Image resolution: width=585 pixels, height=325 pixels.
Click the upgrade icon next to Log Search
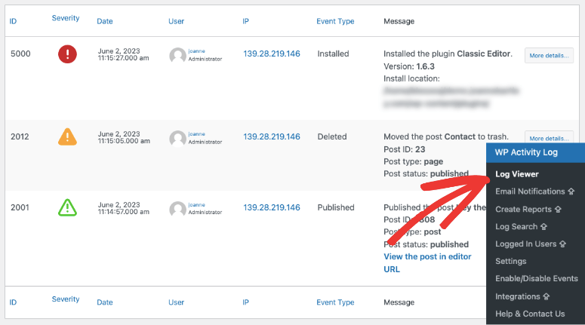point(543,227)
